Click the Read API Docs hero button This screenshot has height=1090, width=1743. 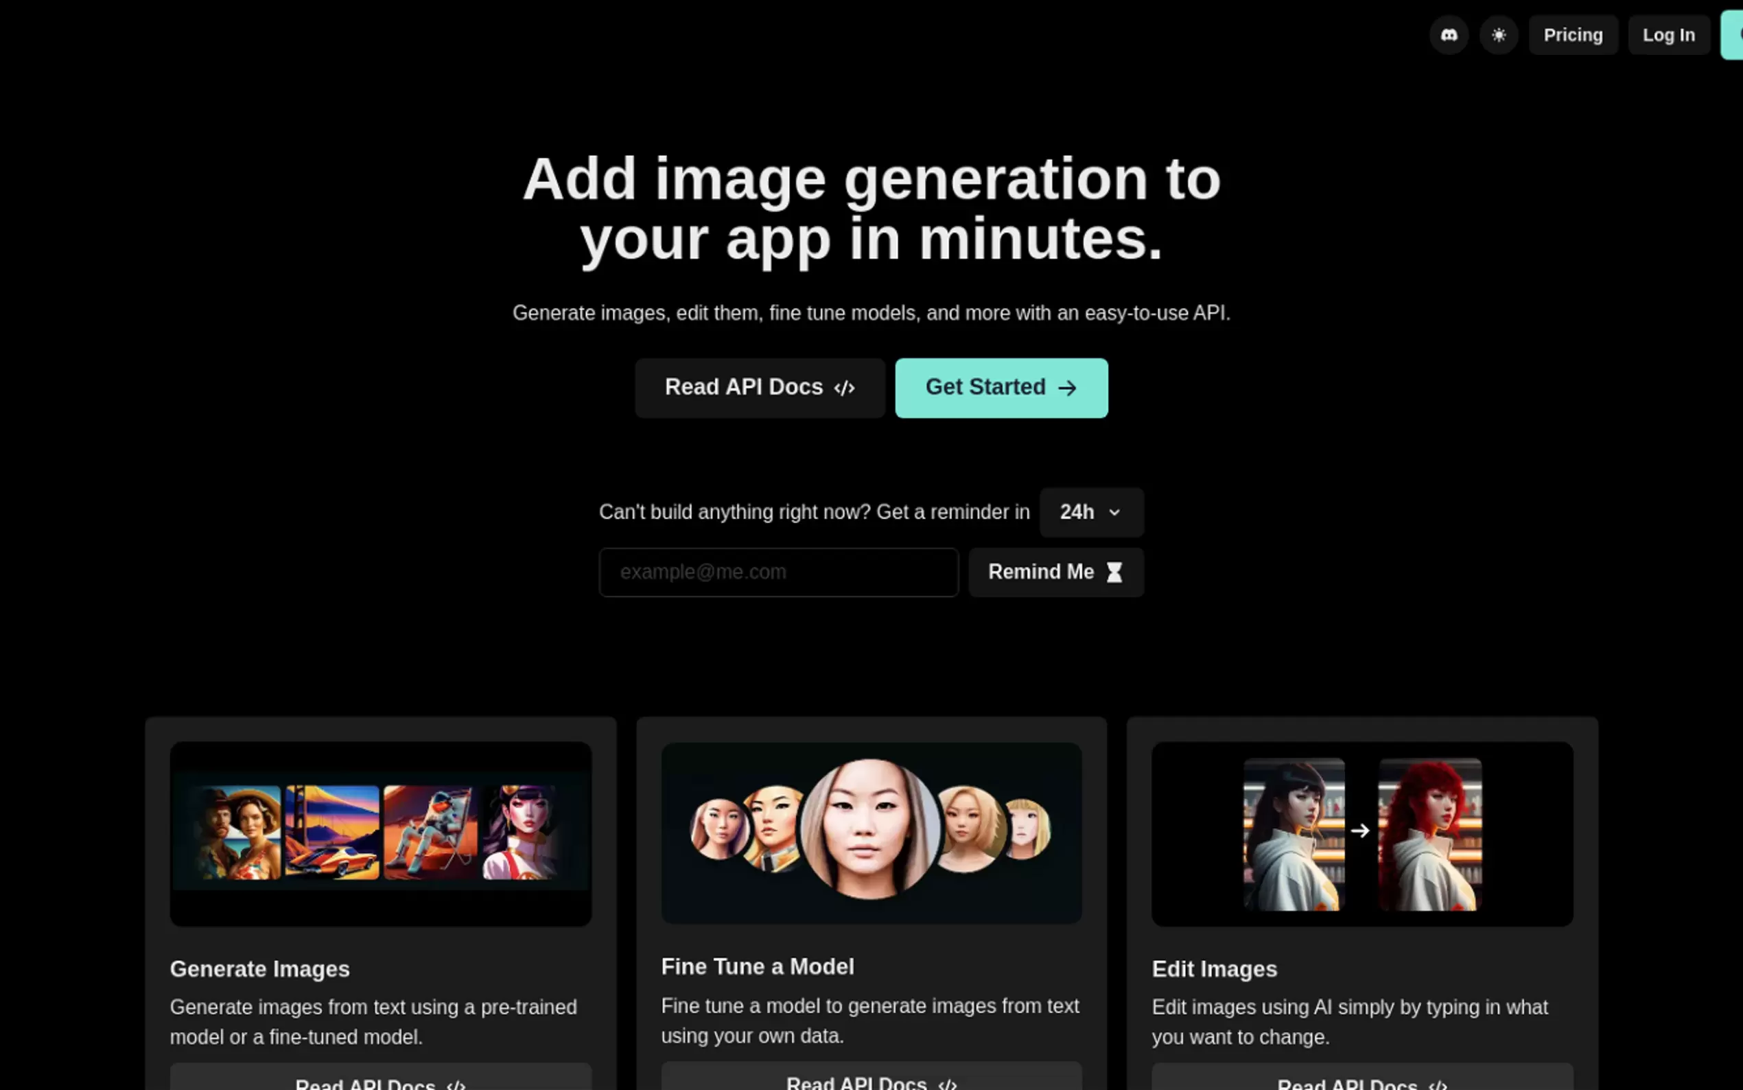click(759, 388)
